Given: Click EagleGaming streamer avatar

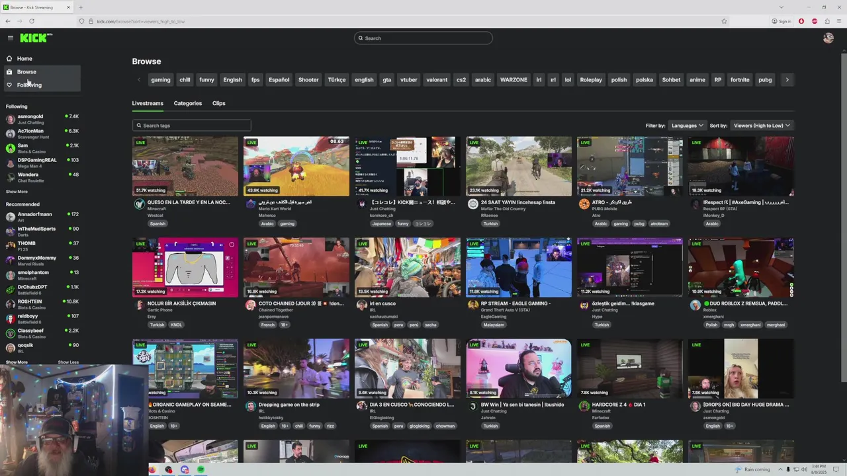Looking at the screenshot, I should (x=472, y=305).
